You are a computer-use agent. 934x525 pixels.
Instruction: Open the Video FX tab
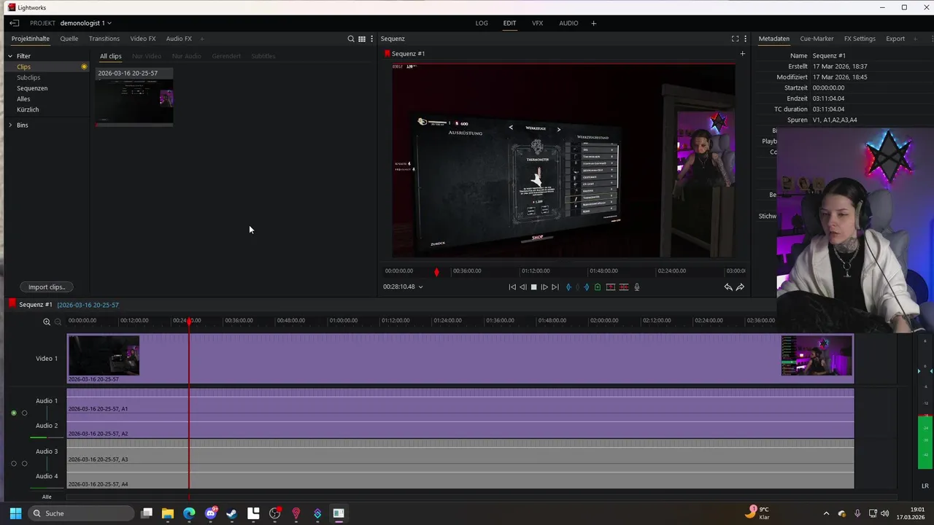tap(143, 39)
